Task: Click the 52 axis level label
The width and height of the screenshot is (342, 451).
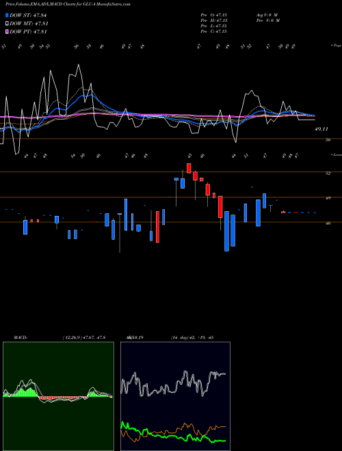Action: [x=328, y=173]
